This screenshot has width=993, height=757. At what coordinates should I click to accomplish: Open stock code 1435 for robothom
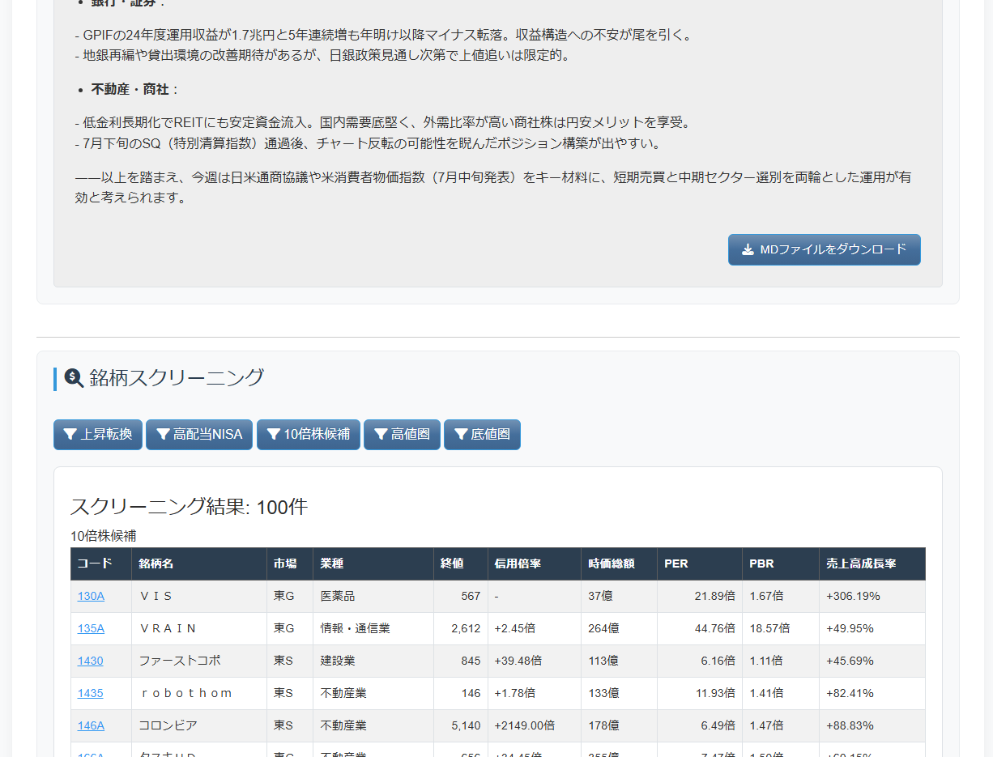pos(89,693)
